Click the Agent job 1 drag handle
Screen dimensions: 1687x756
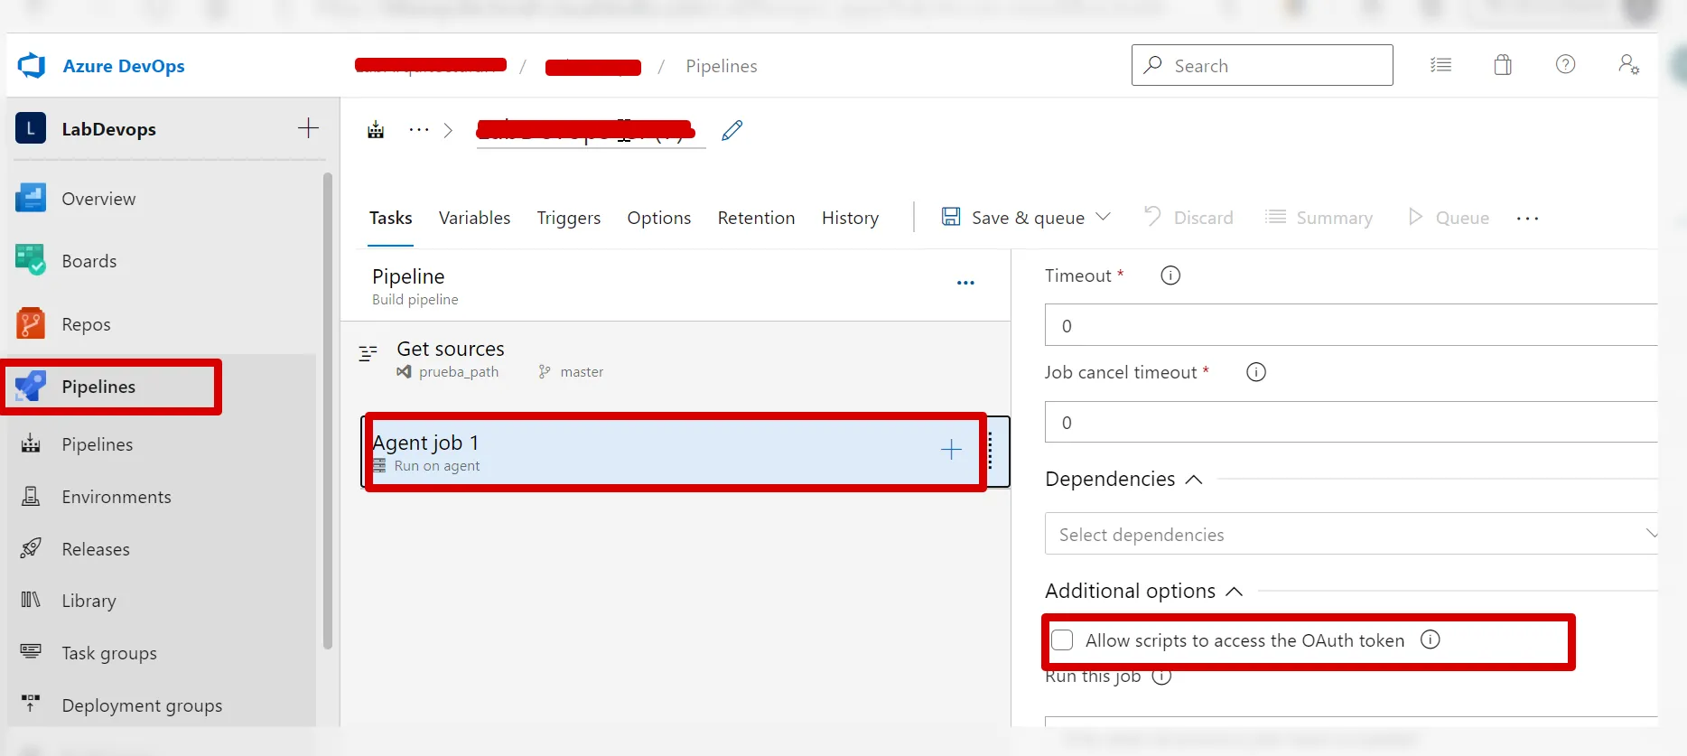(x=991, y=451)
